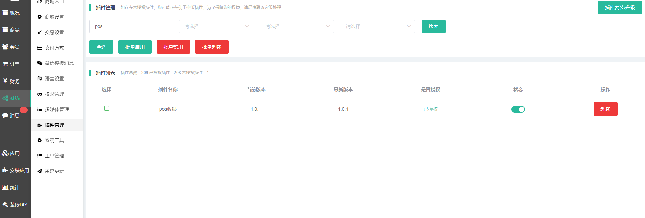Click the members icon beside 会员

pyautogui.click(x=5, y=47)
